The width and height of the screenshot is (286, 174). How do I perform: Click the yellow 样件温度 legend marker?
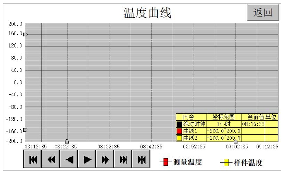coord(226,162)
